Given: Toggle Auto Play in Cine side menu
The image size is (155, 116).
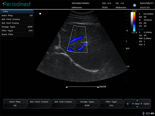Looking at the screenshot, I should point(17,15).
